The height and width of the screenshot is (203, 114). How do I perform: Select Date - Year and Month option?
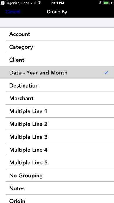[57, 73]
